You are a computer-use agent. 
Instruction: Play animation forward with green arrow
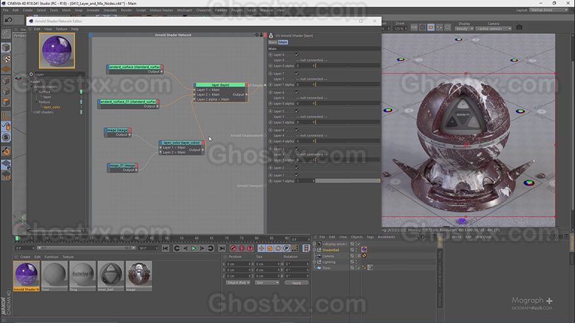point(193,249)
